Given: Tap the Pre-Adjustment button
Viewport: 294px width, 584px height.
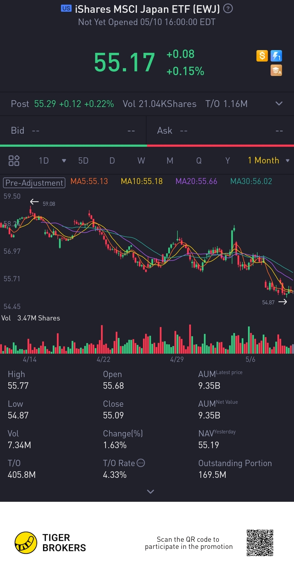Looking at the screenshot, I should 34,183.
